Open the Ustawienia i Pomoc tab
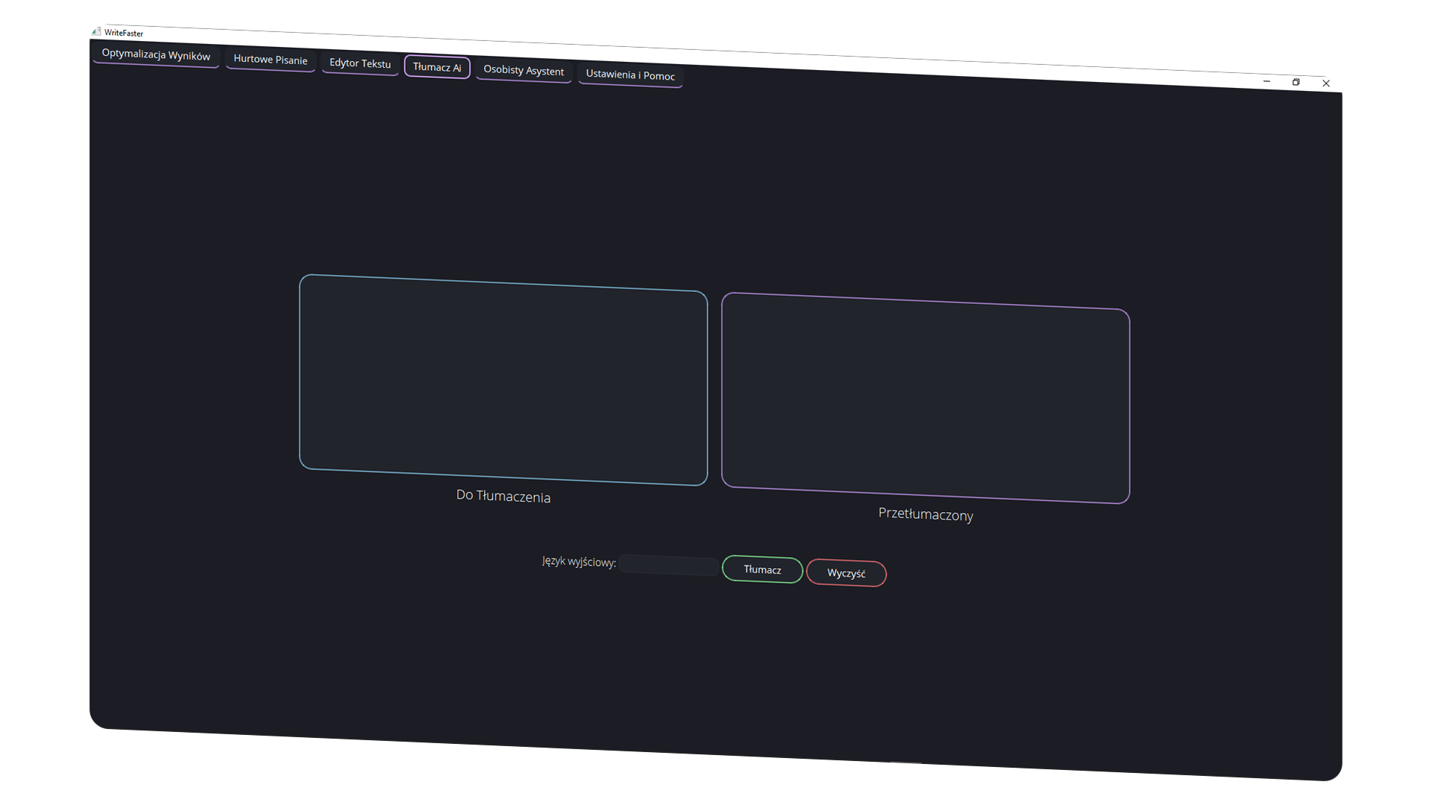This screenshot has height=805, width=1432. click(x=630, y=75)
